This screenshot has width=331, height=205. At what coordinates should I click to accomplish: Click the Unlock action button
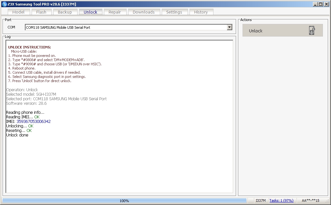point(283,30)
